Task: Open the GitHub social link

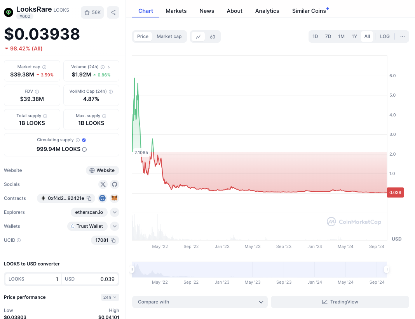Action: pyautogui.click(x=114, y=184)
